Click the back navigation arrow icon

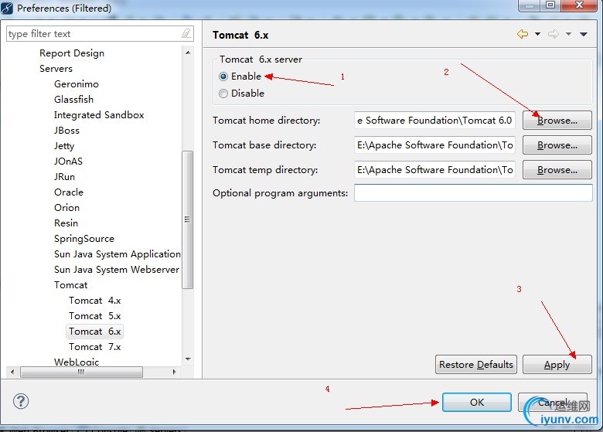point(523,34)
